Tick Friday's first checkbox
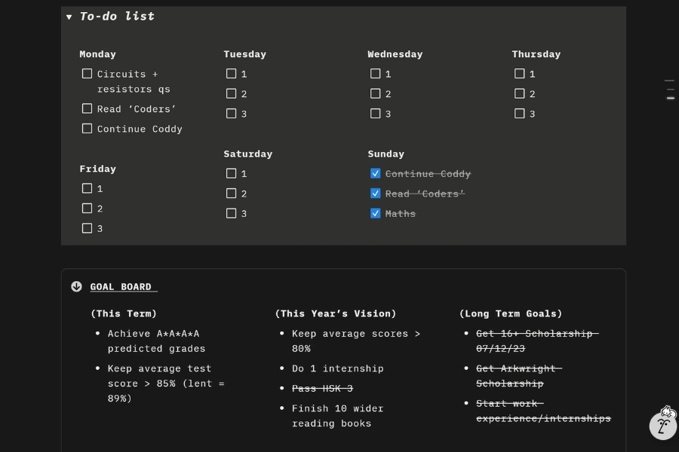The height and width of the screenshot is (452, 679). tap(87, 188)
